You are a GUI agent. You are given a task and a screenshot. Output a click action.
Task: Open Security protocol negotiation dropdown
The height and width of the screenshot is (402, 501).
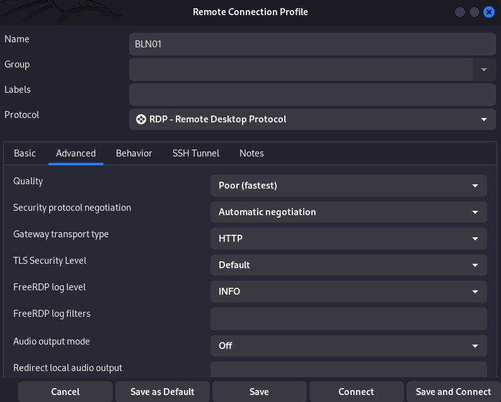(x=348, y=212)
